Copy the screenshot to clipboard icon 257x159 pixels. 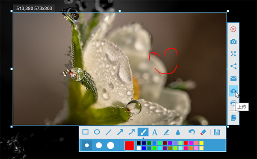[x=233, y=118]
